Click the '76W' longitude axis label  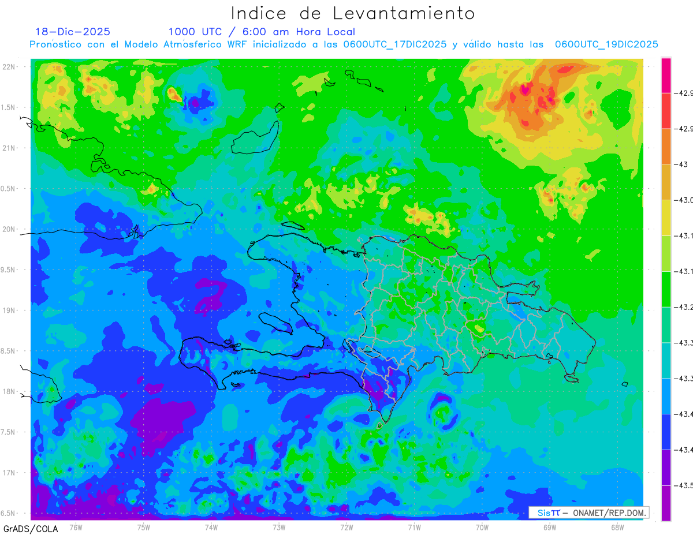pyautogui.click(x=76, y=527)
